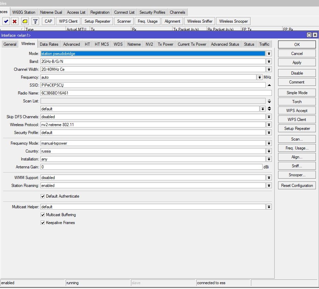Open the filter funnel icon
Image resolution: width=319 pixels, height=289 pixels.
click(35, 21)
